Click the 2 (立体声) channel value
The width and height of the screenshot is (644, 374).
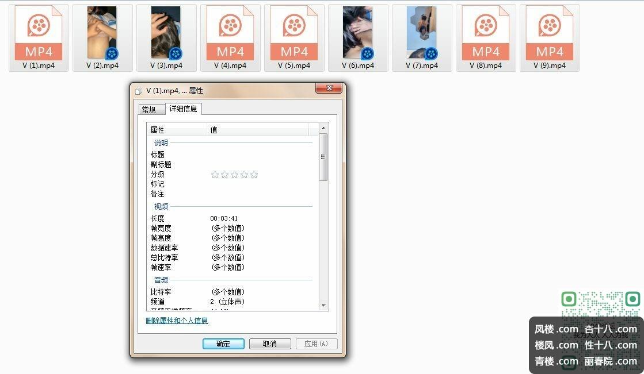(227, 302)
